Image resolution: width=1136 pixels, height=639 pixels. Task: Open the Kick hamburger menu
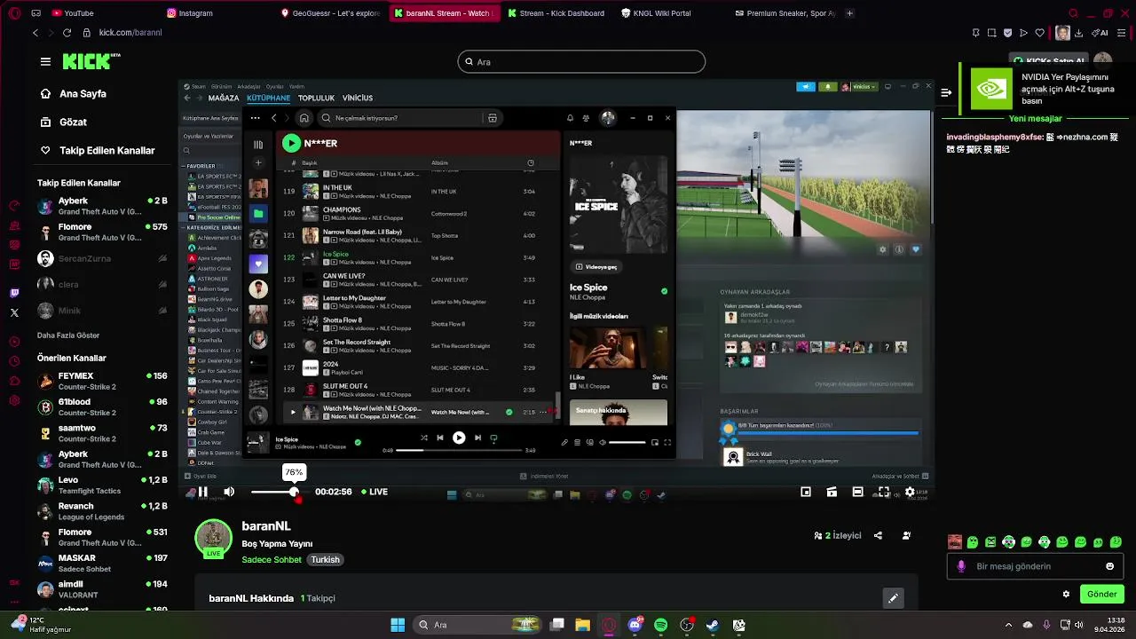click(x=45, y=61)
